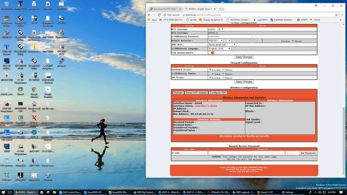This screenshot has width=347, height=195.
Task: Switch to JTAlertX on the taskbar
Action: pyautogui.click(x=219, y=192)
